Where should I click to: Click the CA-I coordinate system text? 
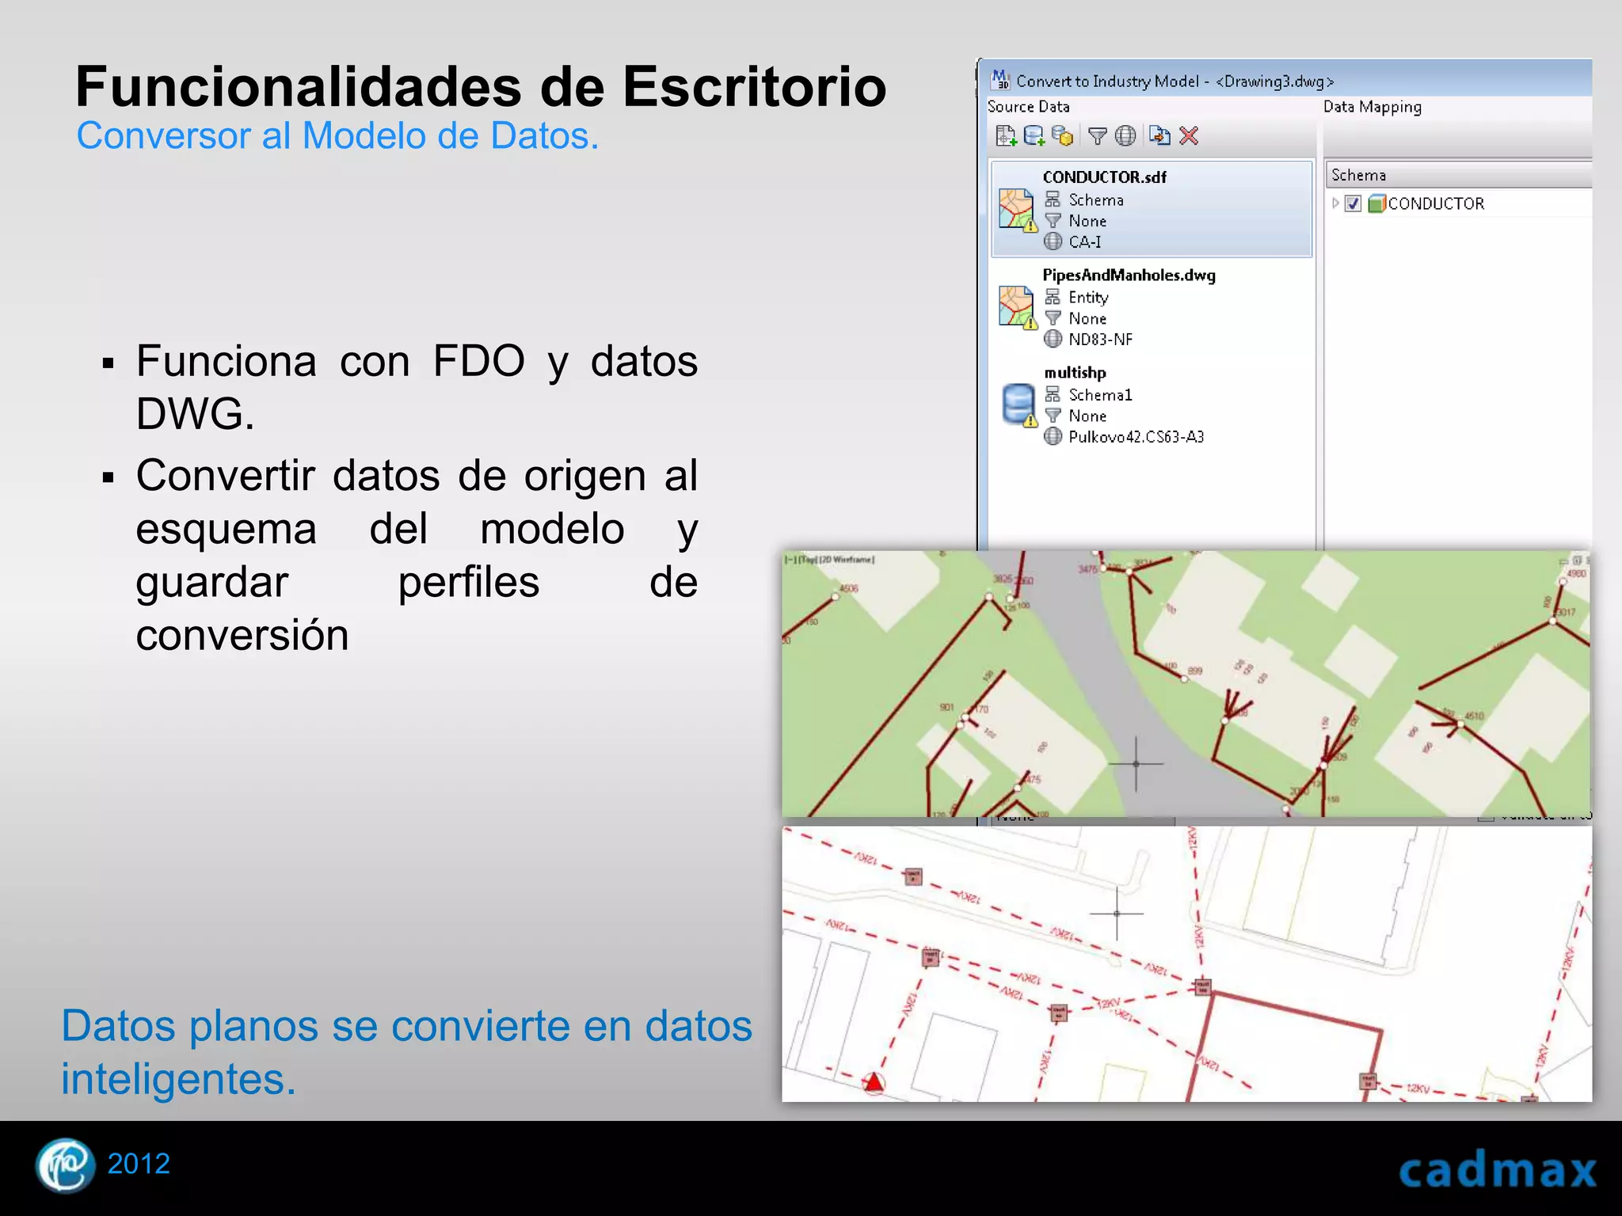(1085, 242)
